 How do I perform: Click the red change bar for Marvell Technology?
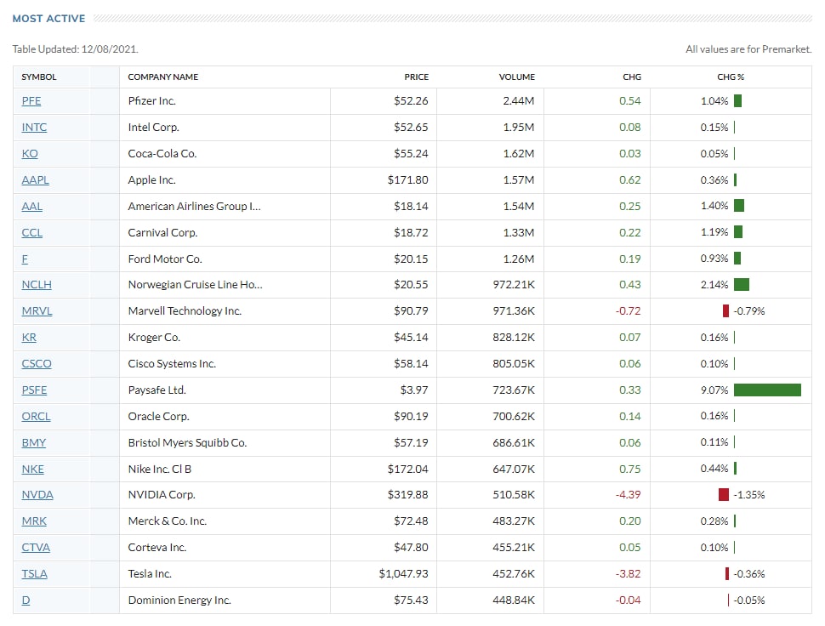click(726, 311)
